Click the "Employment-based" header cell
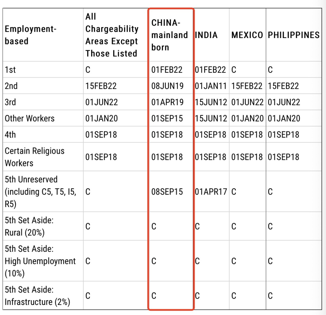This screenshot has width=326, height=315. click(30, 35)
